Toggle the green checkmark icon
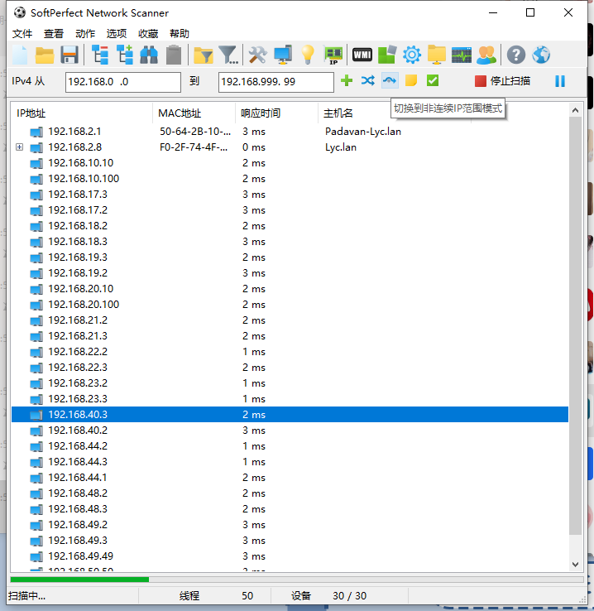Viewport: 594px width, 611px height. 433,80
